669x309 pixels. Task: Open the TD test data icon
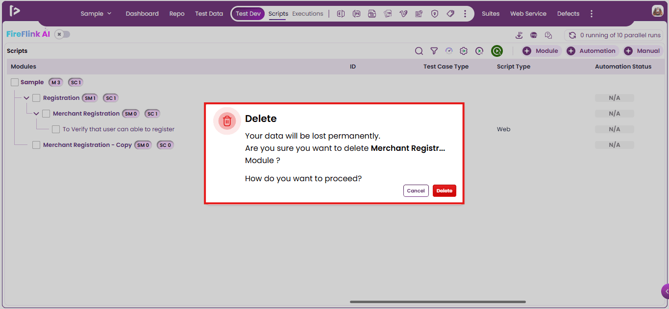(388, 14)
